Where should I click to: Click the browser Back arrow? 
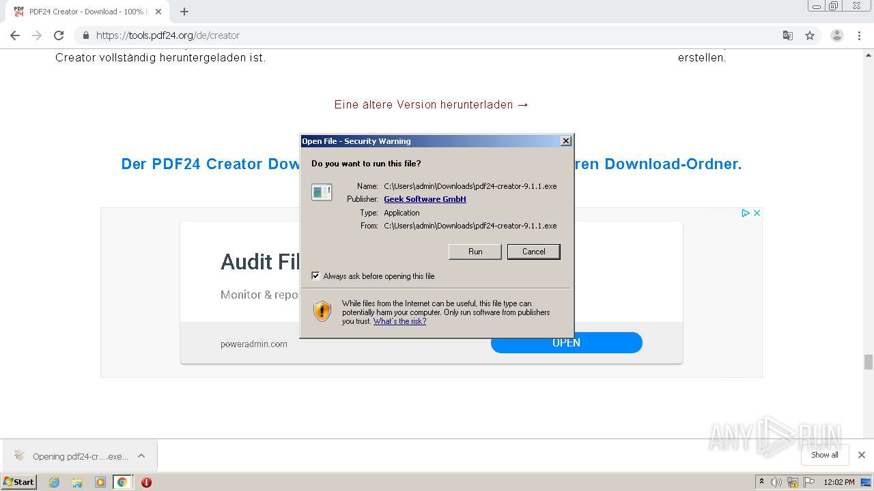tap(15, 35)
